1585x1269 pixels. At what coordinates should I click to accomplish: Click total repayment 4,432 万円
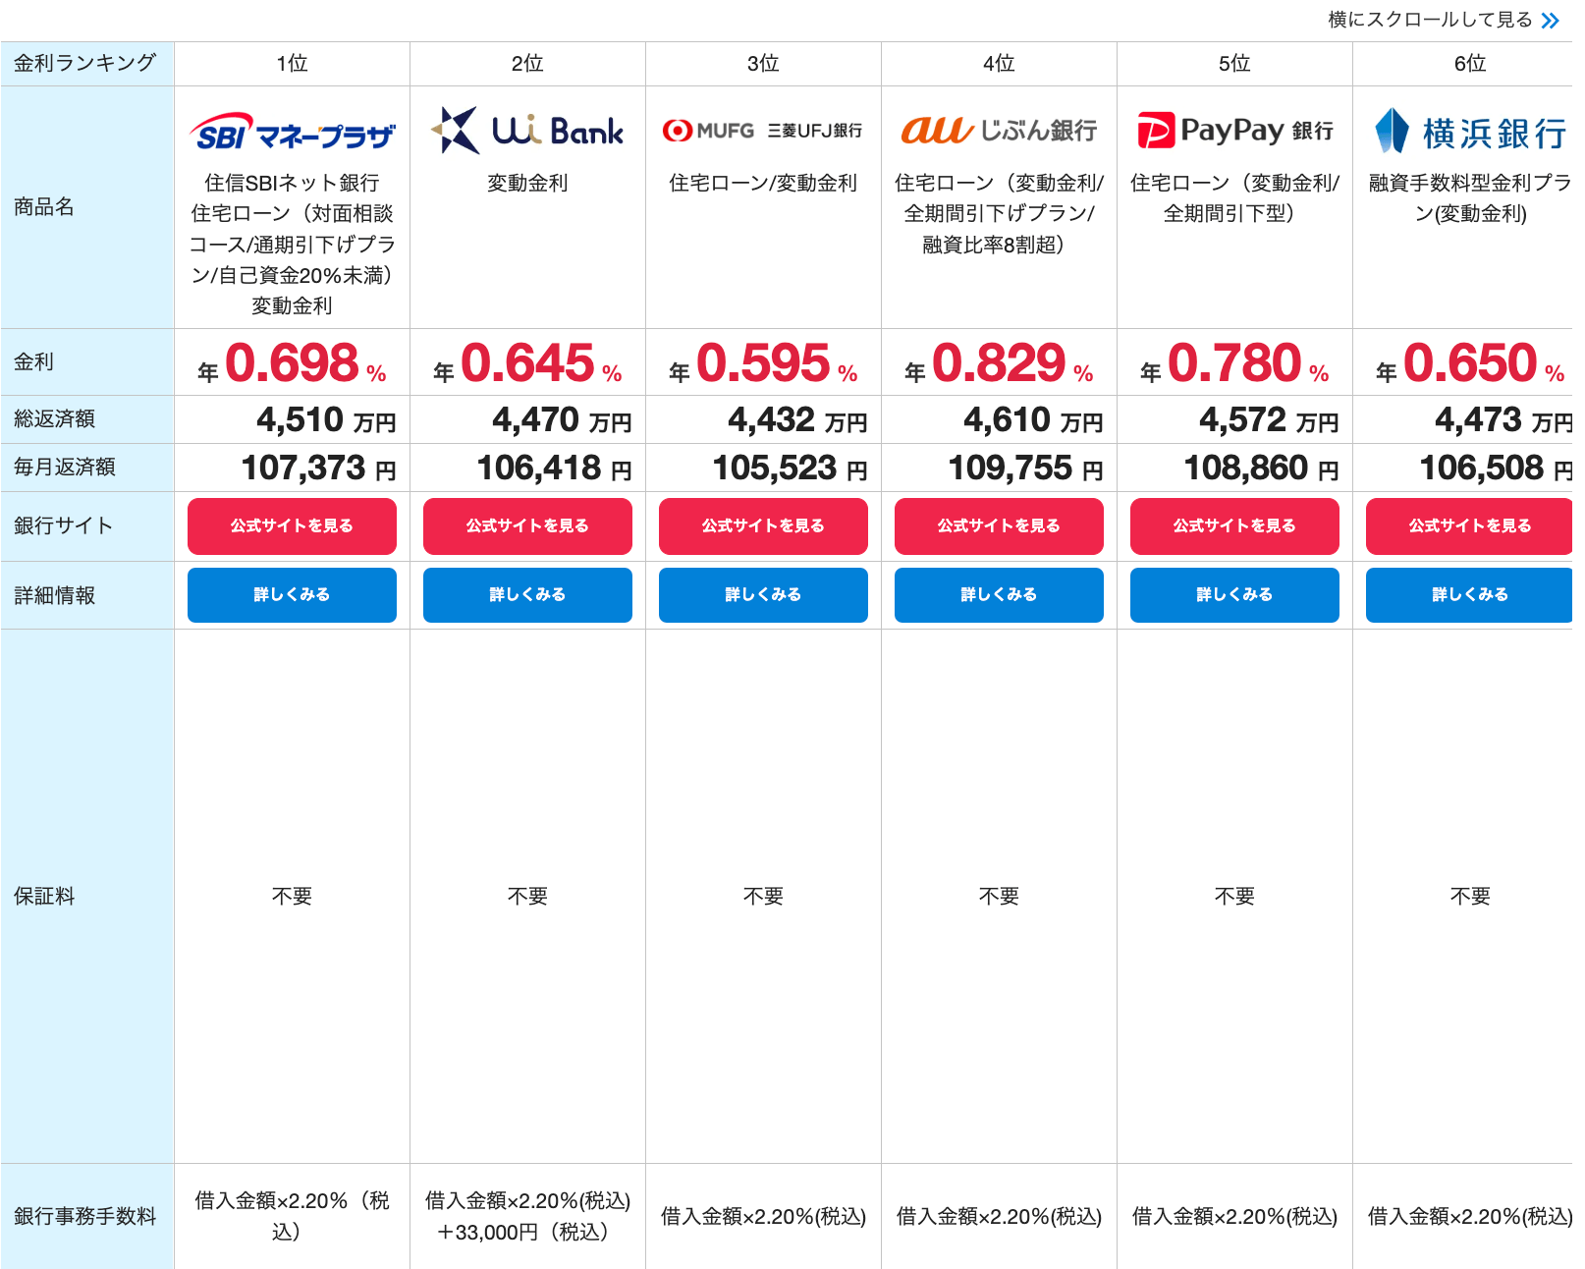797,420
